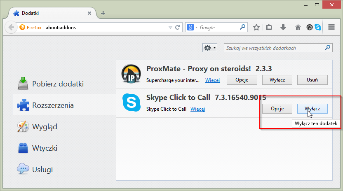
Task: Click the back navigation arrow
Action: tap(11, 28)
